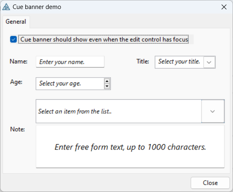
Task: Click the Title: label
Action: click(143, 61)
